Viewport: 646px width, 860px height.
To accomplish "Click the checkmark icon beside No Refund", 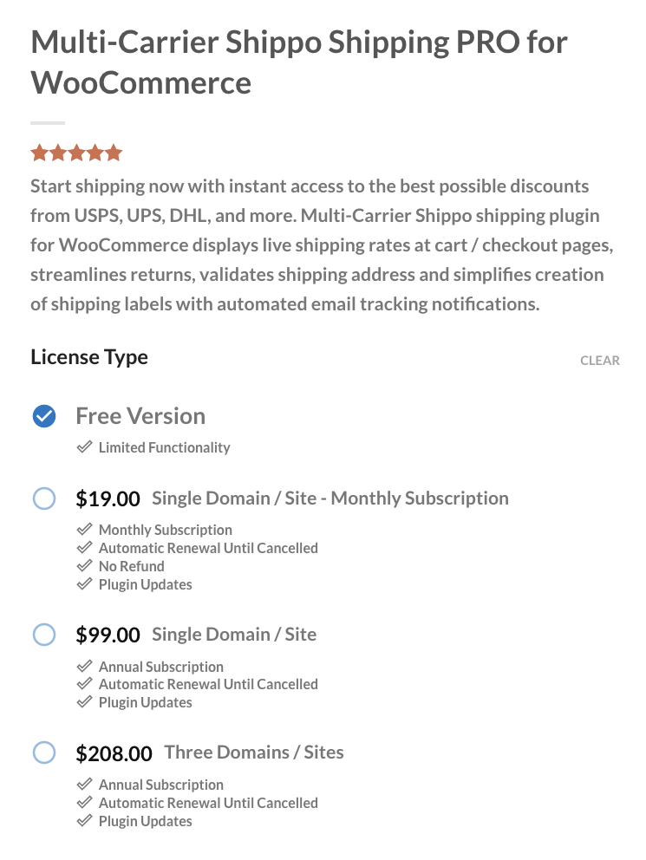I will click(84, 565).
